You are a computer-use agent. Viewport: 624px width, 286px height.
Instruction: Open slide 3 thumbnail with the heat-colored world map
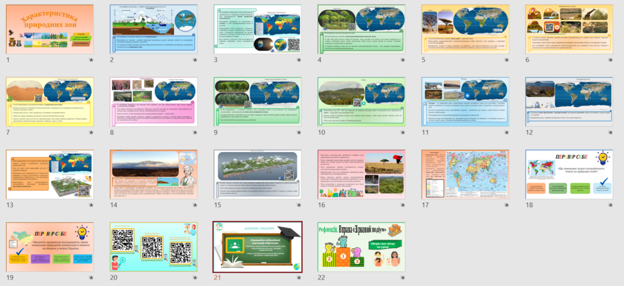258,29
